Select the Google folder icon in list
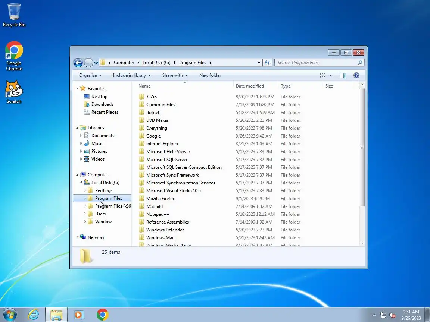The image size is (430, 322). (x=141, y=136)
